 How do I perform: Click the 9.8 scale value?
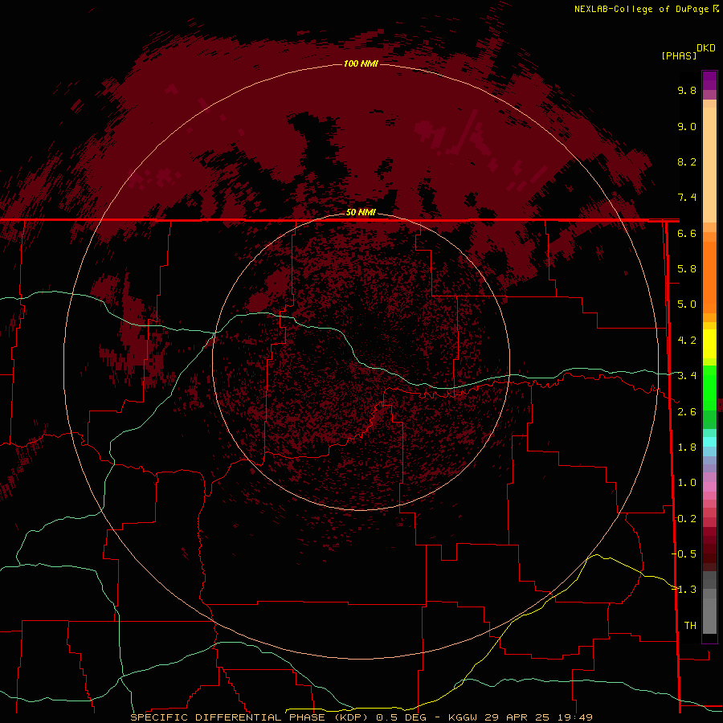687,90
